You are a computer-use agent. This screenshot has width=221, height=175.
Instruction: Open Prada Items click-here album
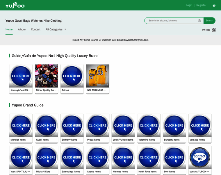click(x=97, y=125)
